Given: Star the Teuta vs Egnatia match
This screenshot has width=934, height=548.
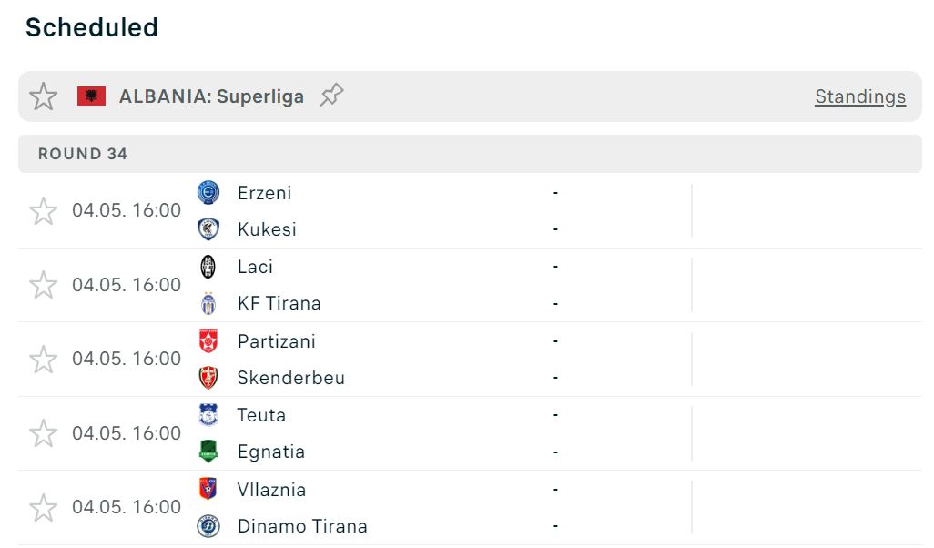Looking at the screenshot, I should 43,433.
